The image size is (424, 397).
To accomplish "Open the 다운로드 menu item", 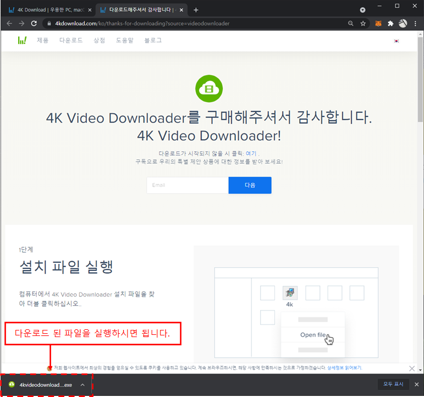I will pyautogui.click(x=71, y=40).
